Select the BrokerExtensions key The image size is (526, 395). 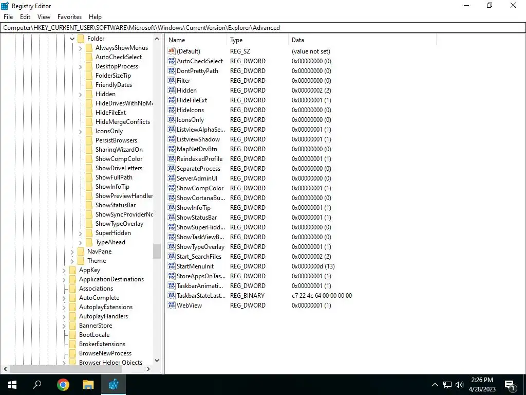pos(102,344)
